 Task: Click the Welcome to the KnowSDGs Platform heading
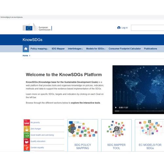pyautogui.click(x=64, y=75)
